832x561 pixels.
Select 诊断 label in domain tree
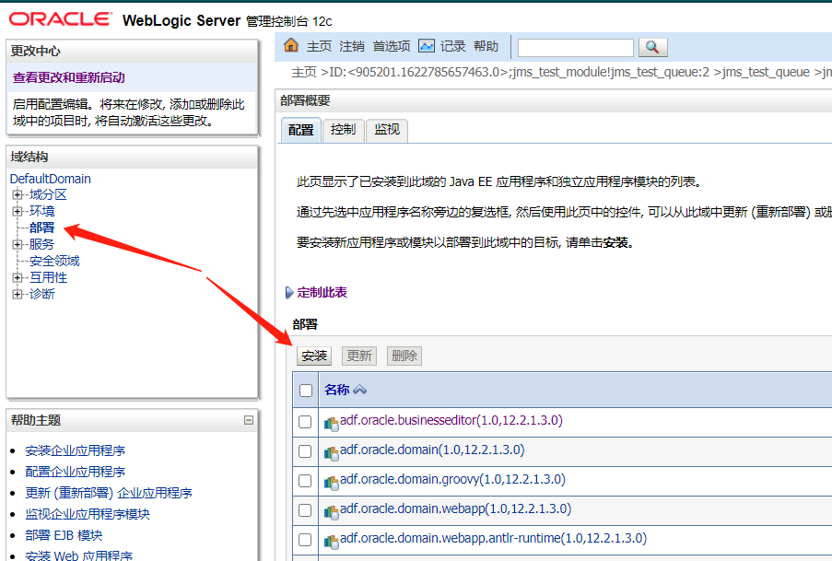(41, 294)
